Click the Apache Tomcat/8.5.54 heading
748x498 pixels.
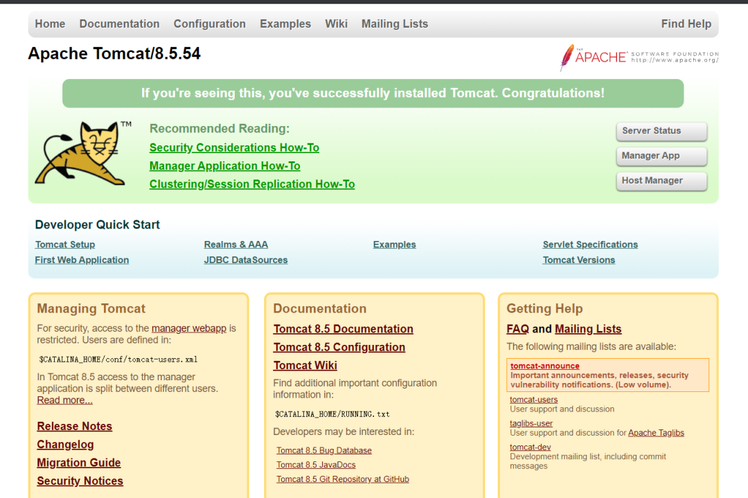point(114,53)
